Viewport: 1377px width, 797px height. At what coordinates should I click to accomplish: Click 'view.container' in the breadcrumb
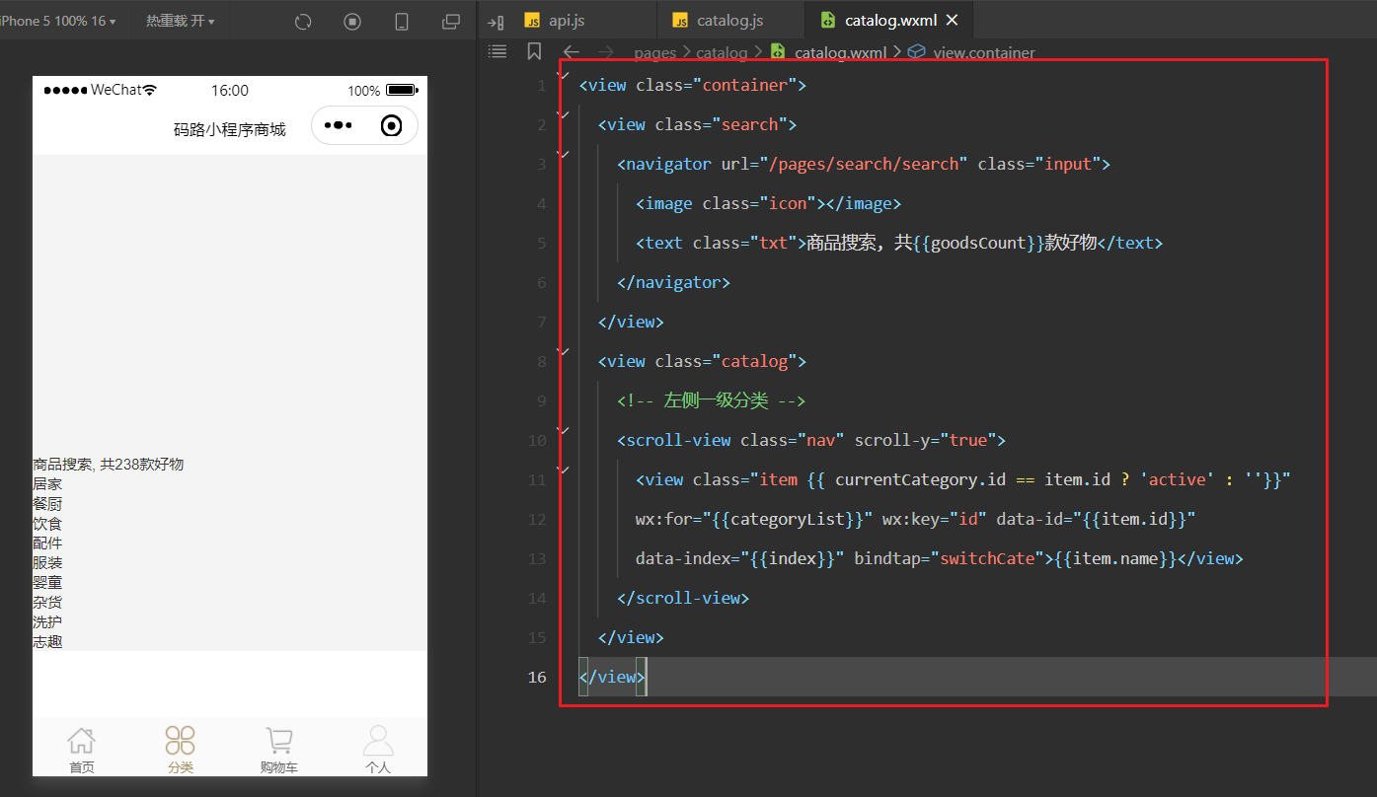[x=984, y=52]
